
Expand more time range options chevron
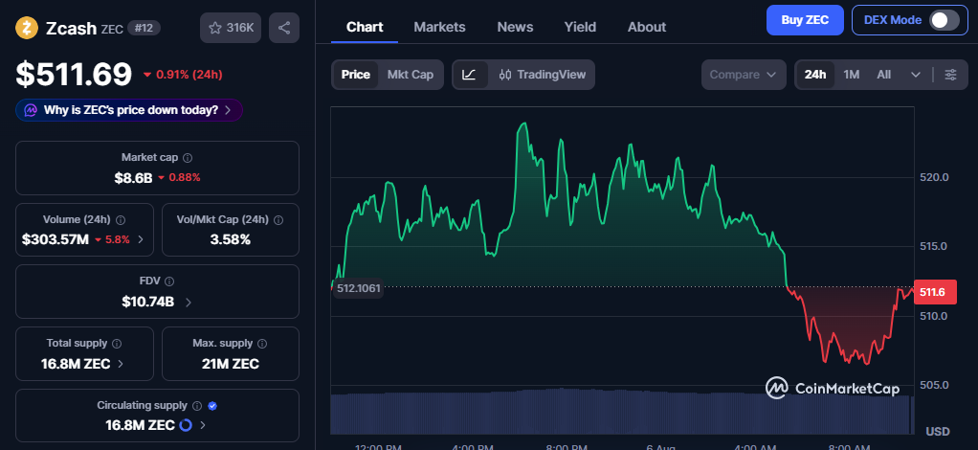point(916,75)
